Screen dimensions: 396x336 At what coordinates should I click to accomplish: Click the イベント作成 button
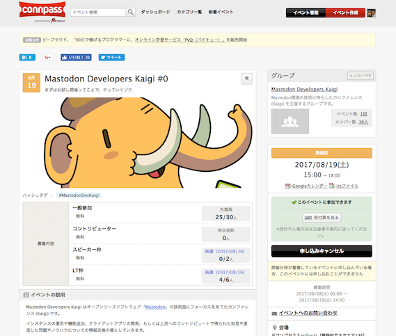tap(345, 13)
